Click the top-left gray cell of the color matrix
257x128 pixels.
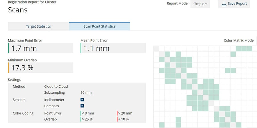click(156, 49)
